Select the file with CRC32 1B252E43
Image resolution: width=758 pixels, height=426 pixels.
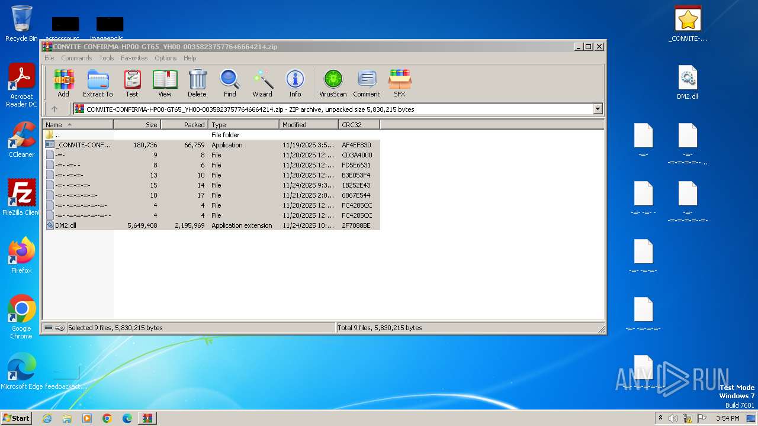[212, 185]
